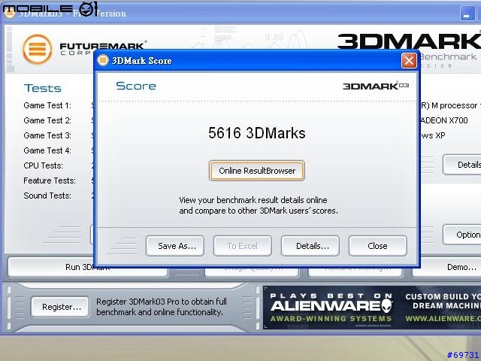Click 'Register 3DMark03 Pro to obtain full' text

162,302
